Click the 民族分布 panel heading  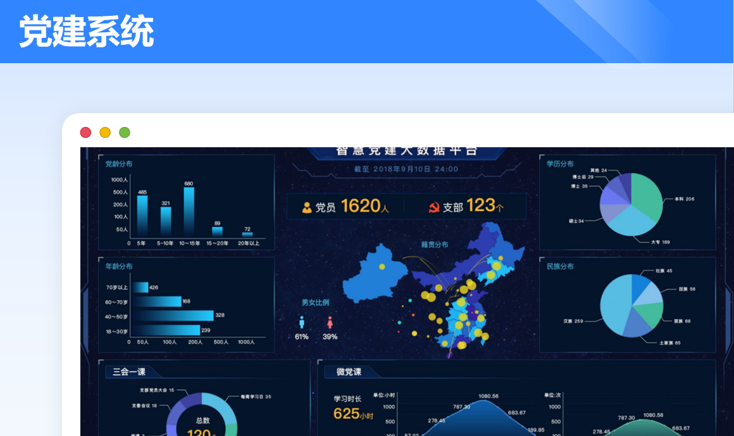point(560,266)
